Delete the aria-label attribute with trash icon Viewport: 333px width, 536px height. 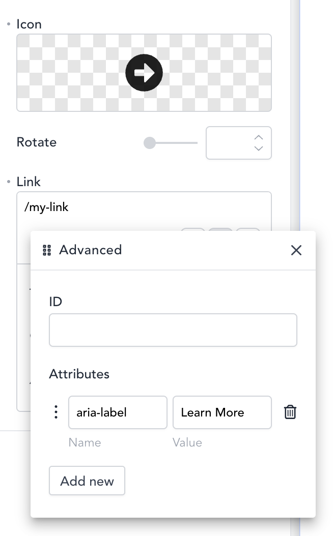pyautogui.click(x=290, y=412)
